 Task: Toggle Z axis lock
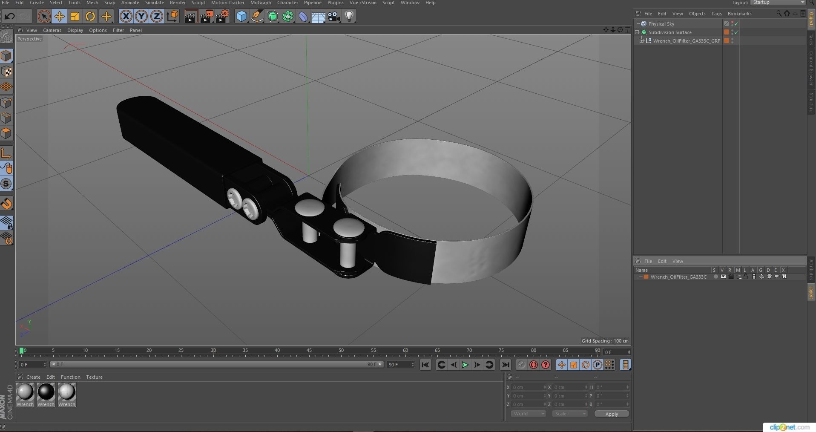coord(157,17)
